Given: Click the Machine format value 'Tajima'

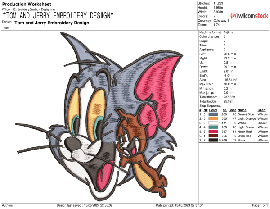Looking at the screenshot, I should (x=228, y=32).
